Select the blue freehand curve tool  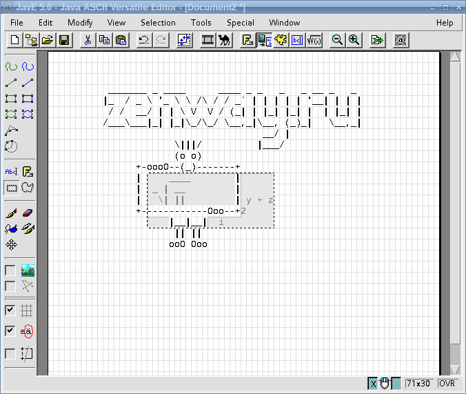pyautogui.click(x=28, y=66)
